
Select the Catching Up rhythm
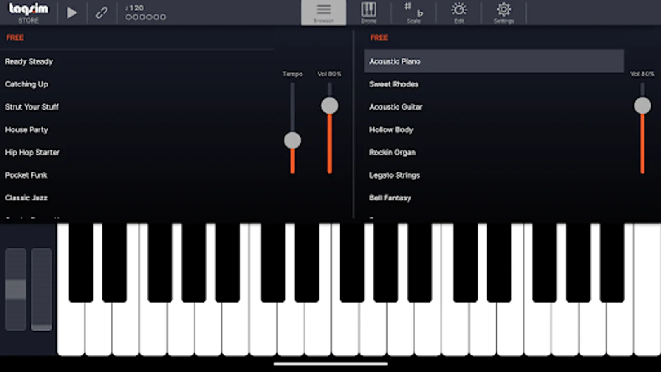click(x=26, y=84)
